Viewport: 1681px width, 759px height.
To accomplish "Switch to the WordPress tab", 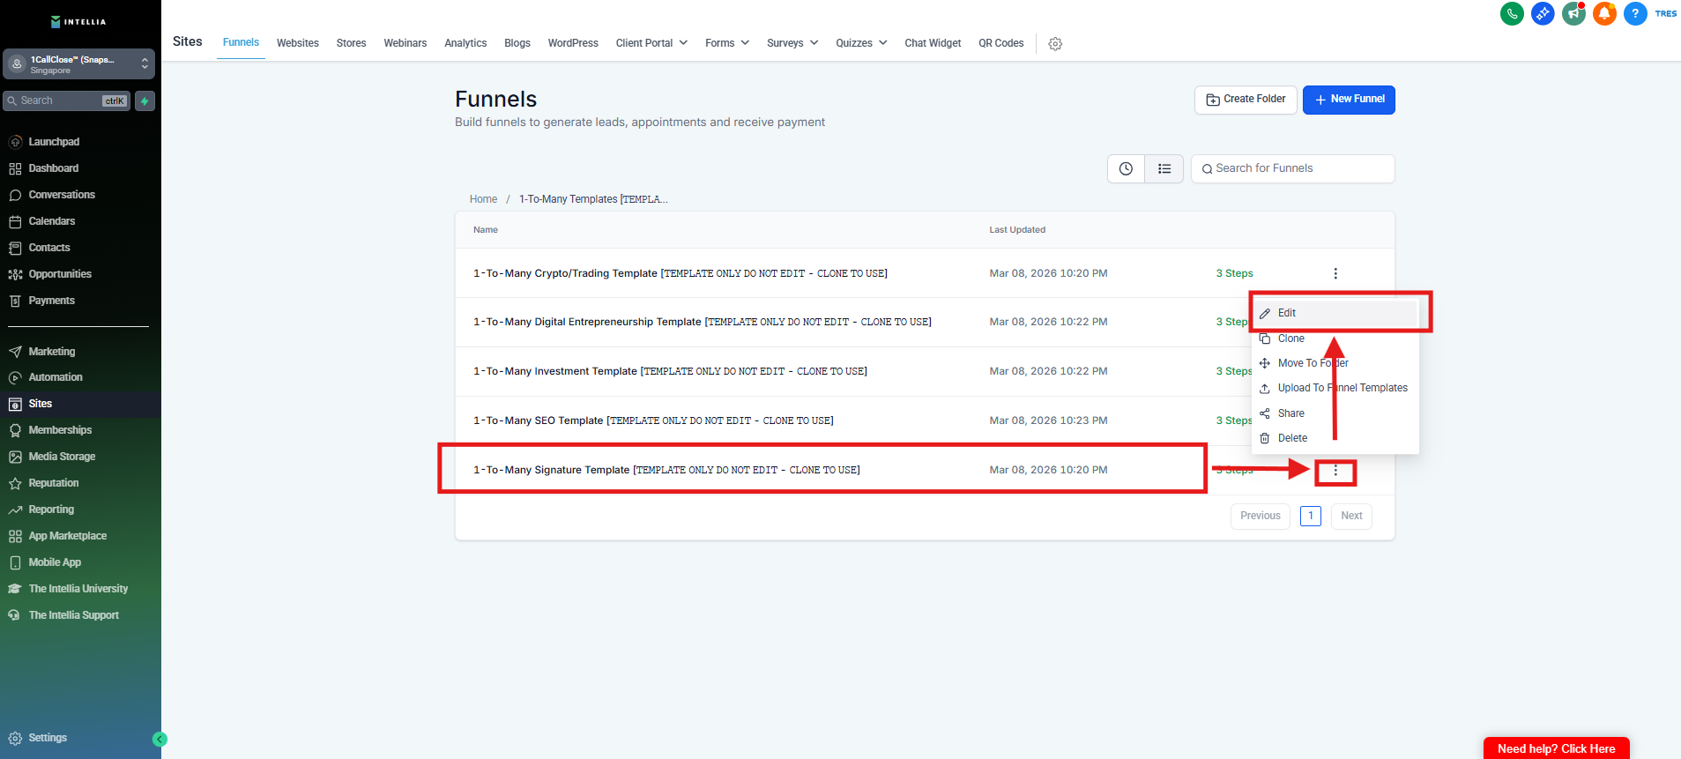I will click(573, 43).
